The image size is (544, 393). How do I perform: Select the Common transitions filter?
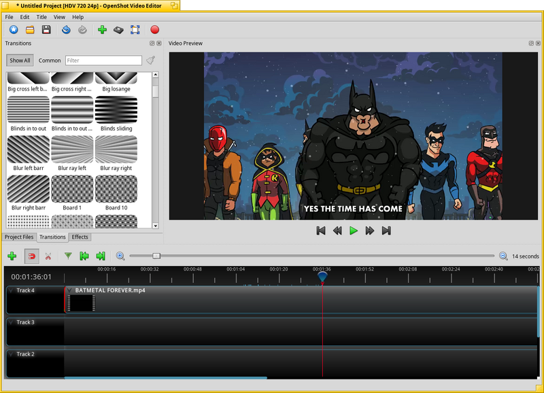50,61
